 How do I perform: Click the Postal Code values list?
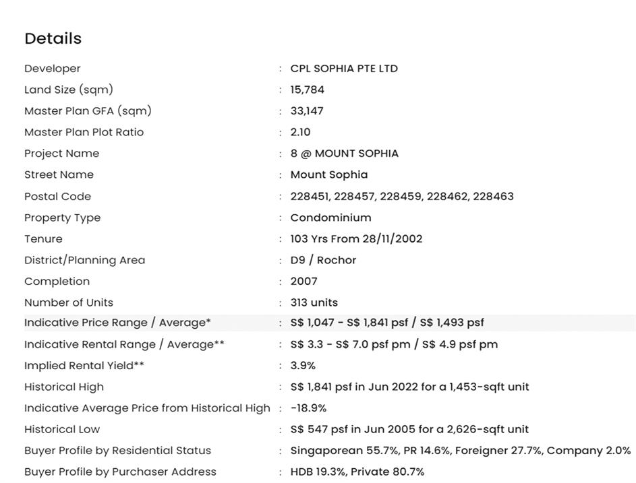tap(402, 197)
